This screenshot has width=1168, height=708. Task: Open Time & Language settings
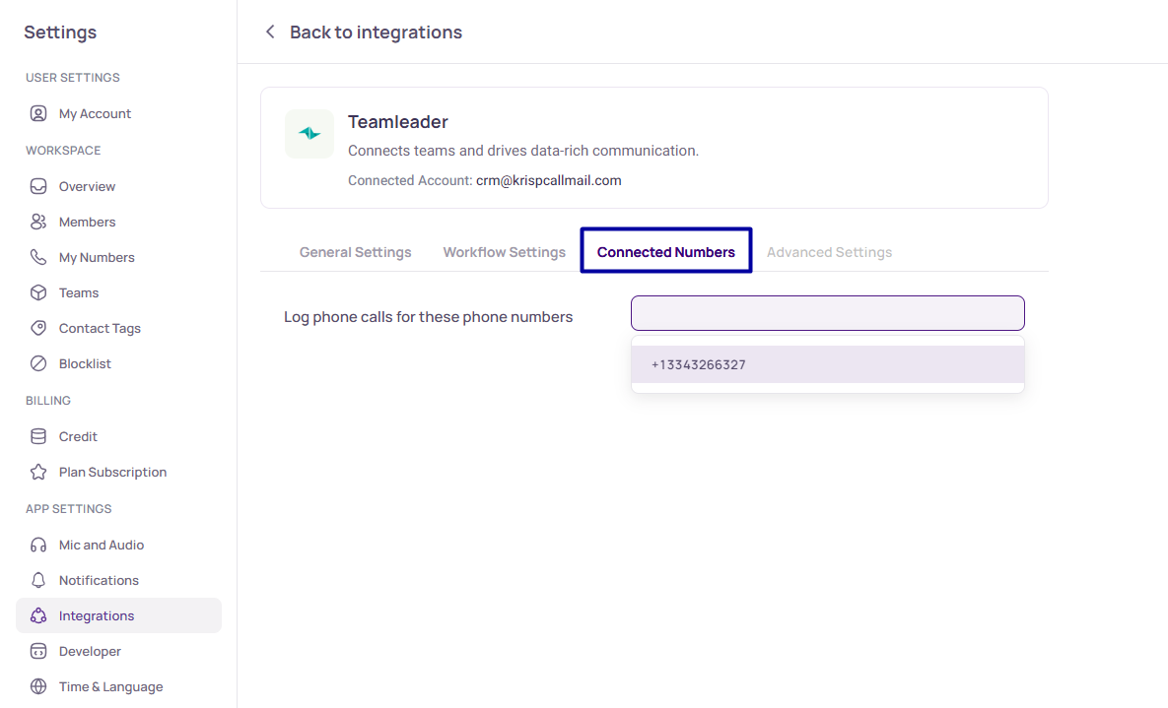click(111, 687)
